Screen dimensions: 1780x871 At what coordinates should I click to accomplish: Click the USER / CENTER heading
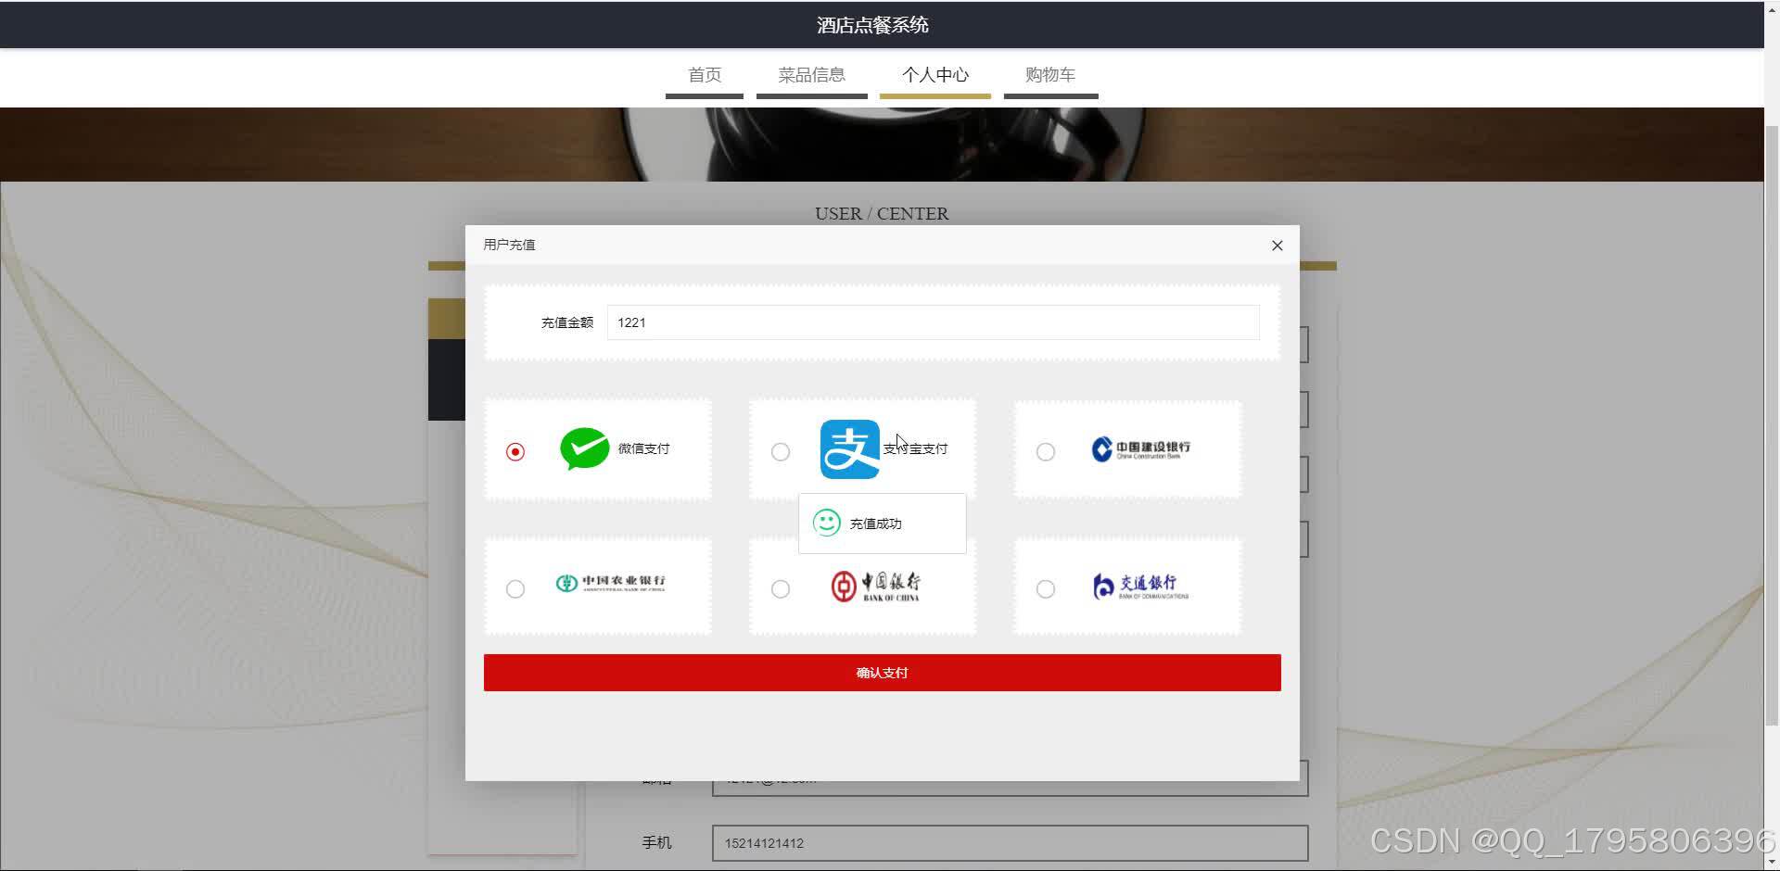tap(882, 214)
